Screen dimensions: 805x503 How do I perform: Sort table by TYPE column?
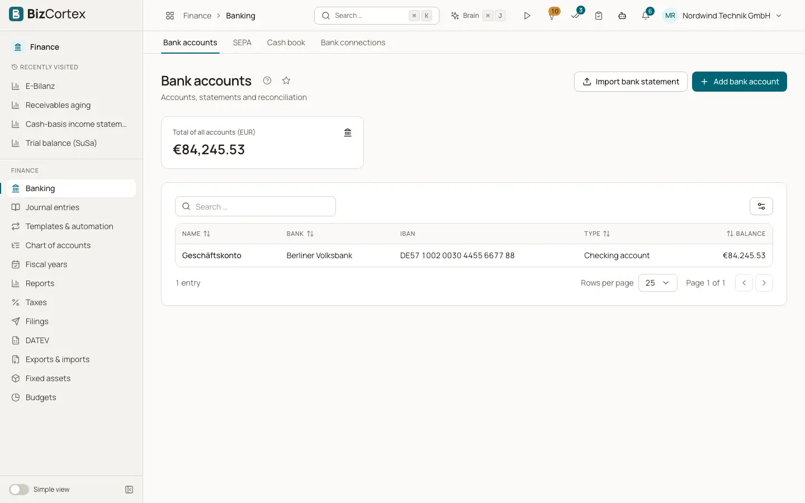597,234
